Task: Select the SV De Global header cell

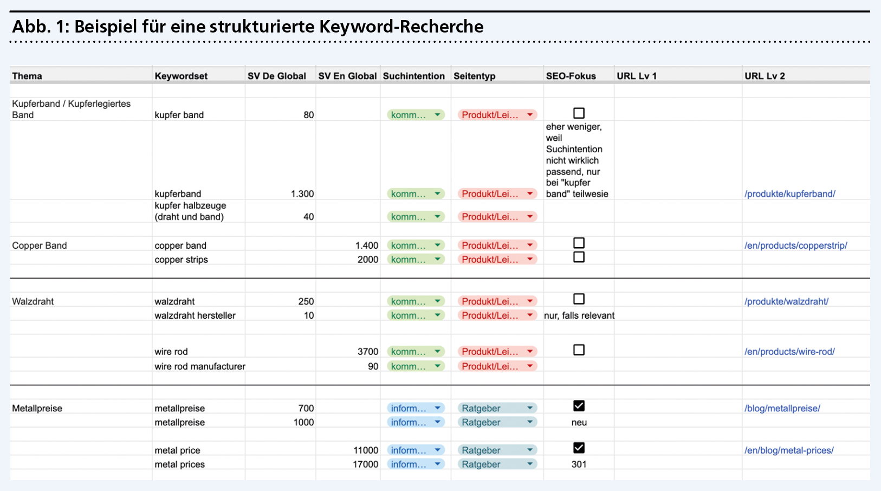Action: point(277,76)
